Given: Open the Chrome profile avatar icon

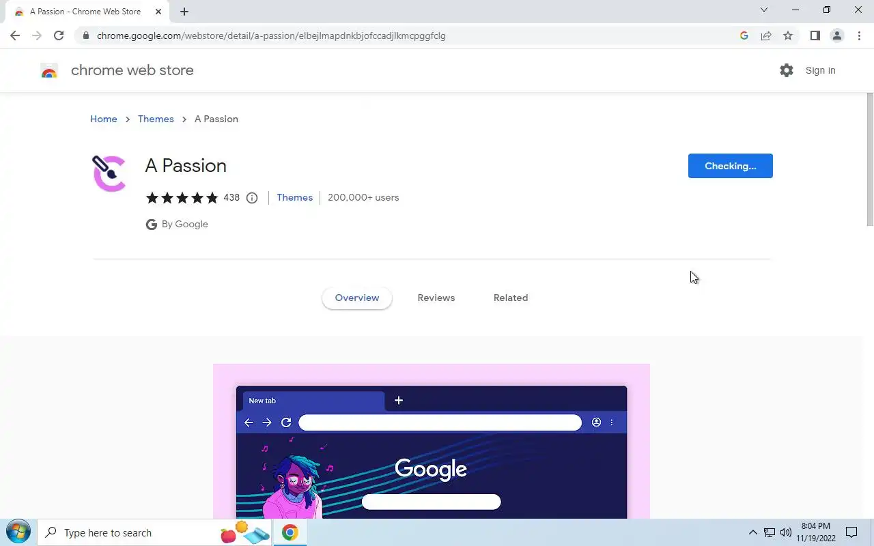Looking at the screenshot, I should (836, 35).
